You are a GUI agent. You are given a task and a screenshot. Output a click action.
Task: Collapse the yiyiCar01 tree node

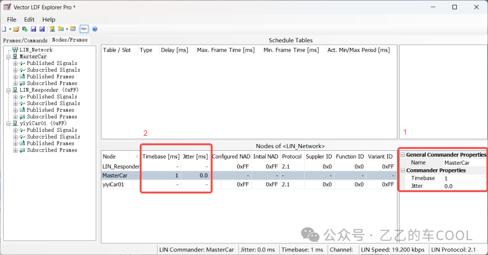tap(9, 124)
